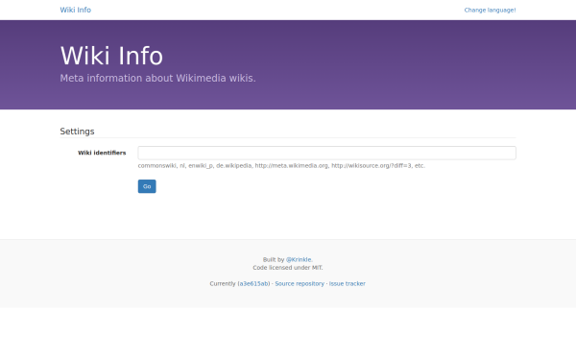Click the Meta information about Wikimedia wikis subtitle
Screen dimensions: 576x360
pos(157,79)
